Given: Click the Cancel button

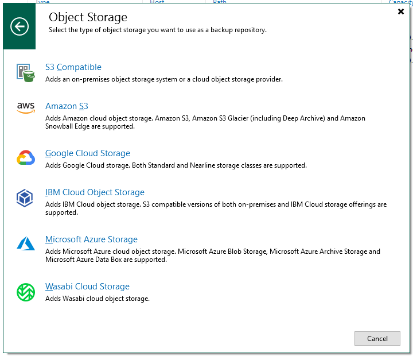Looking at the screenshot, I should pyautogui.click(x=377, y=338).
